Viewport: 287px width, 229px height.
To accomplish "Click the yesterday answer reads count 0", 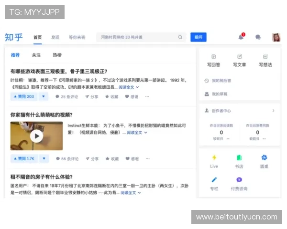I will click(221, 132).
